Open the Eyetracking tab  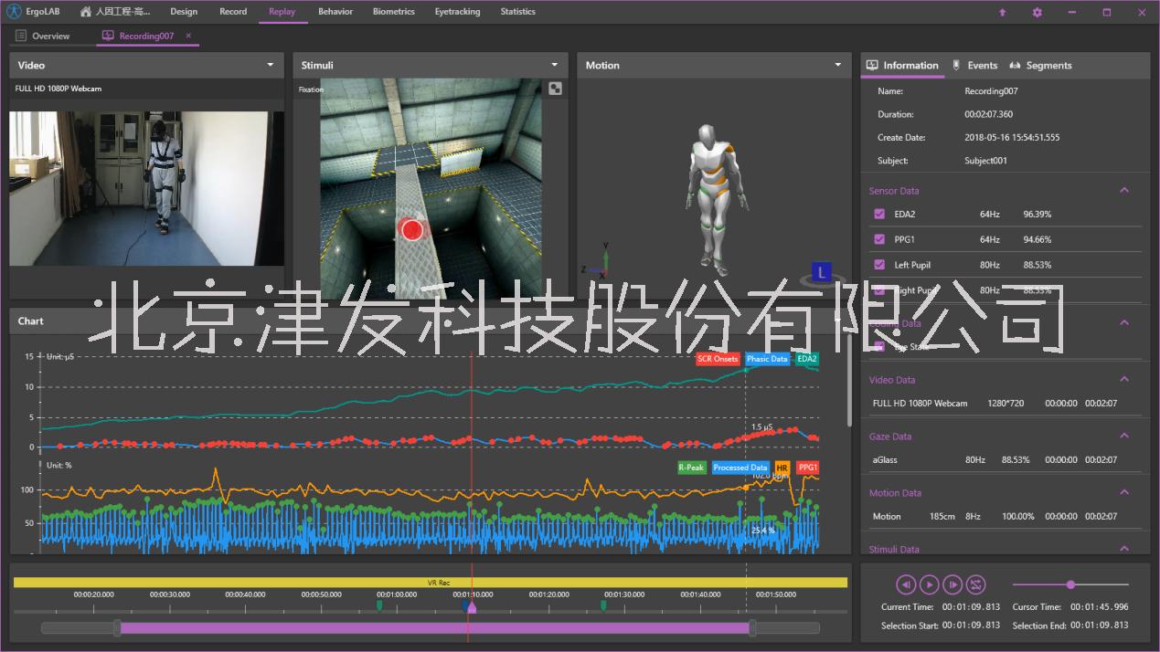pyautogui.click(x=457, y=12)
